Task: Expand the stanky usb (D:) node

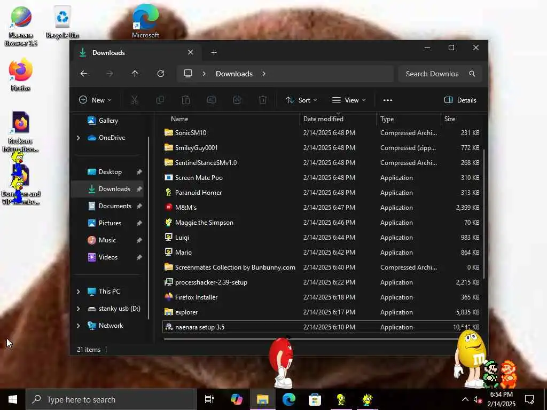Action: coord(78,309)
